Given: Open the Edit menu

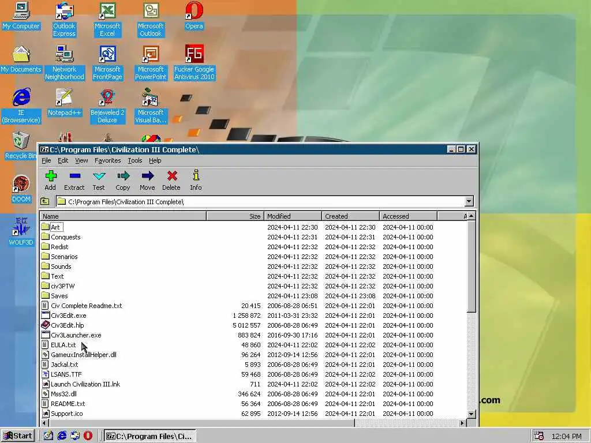Looking at the screenshot, I should pos(63,160).
